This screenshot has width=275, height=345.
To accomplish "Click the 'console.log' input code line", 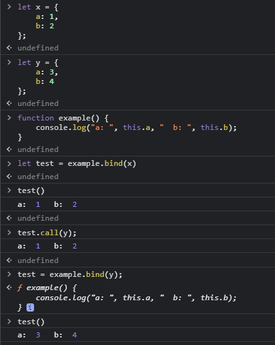I will click(x=136, y=127).
